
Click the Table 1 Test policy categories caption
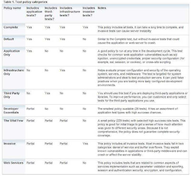tap(25, 2)
